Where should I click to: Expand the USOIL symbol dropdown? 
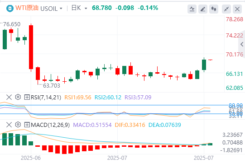pos(52,9)
